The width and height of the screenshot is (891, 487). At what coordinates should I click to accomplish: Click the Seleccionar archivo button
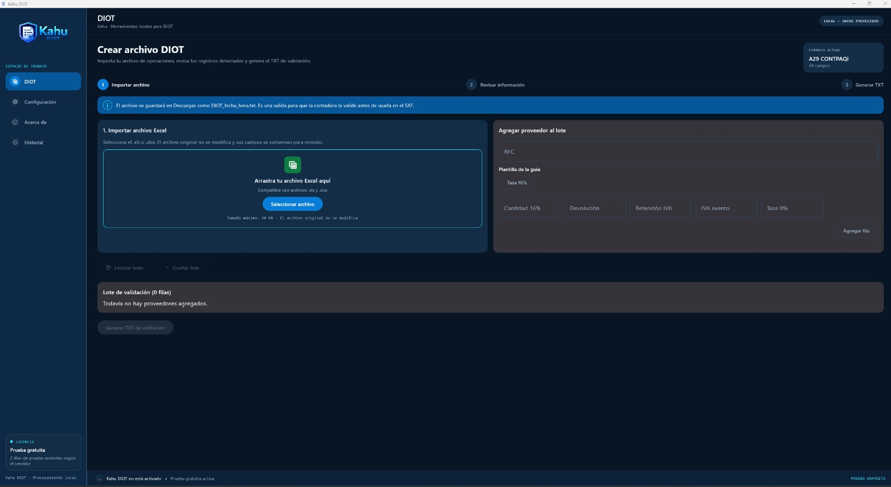tap(292, 204)
